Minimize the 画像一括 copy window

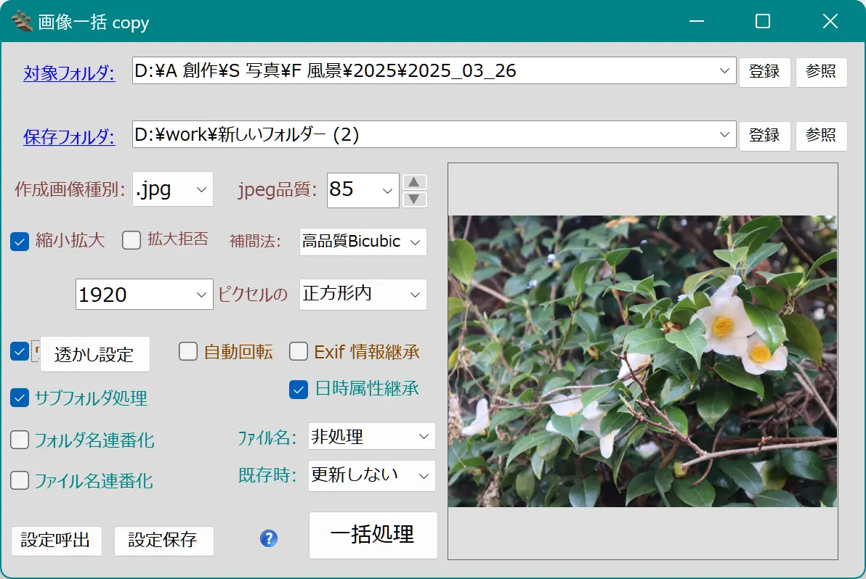point(697,22)
